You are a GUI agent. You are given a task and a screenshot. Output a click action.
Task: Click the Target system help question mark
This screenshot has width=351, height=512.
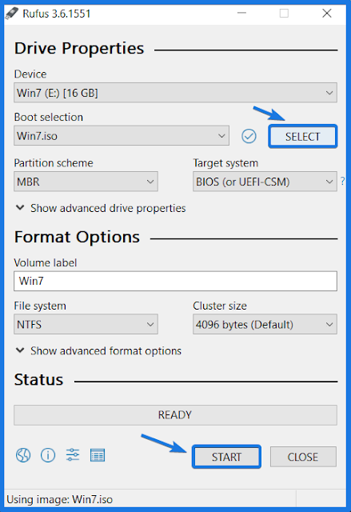(x=342, y=181)
